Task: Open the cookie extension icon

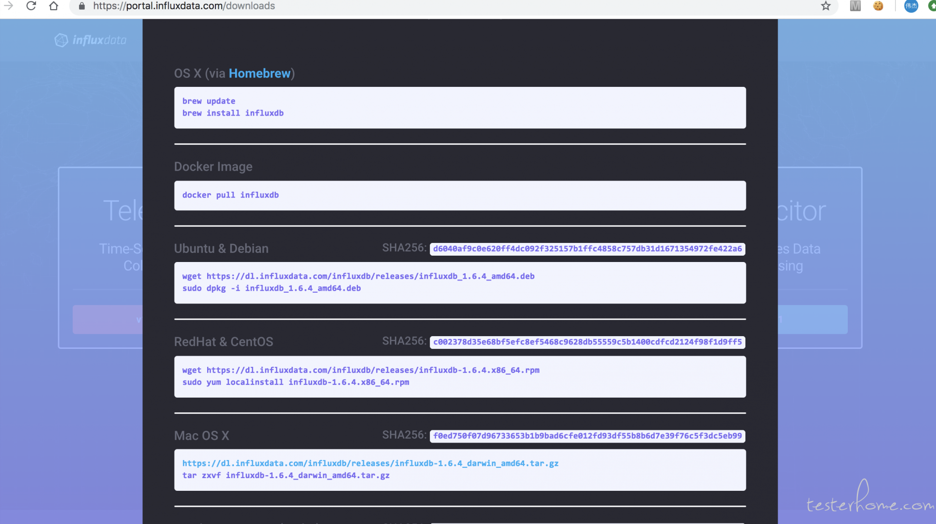Action: click(878, 6)
